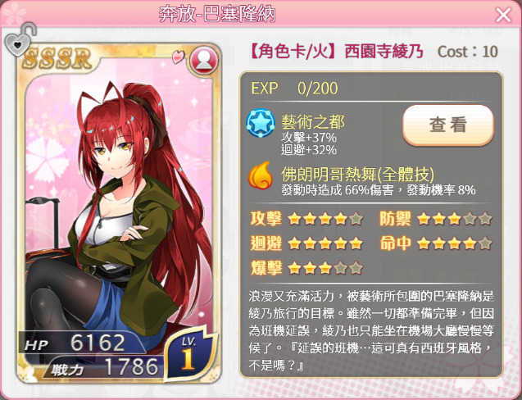Click the 戰力 1786 stat bar
This screenshot has height=400, width=522.
[104, 366]
